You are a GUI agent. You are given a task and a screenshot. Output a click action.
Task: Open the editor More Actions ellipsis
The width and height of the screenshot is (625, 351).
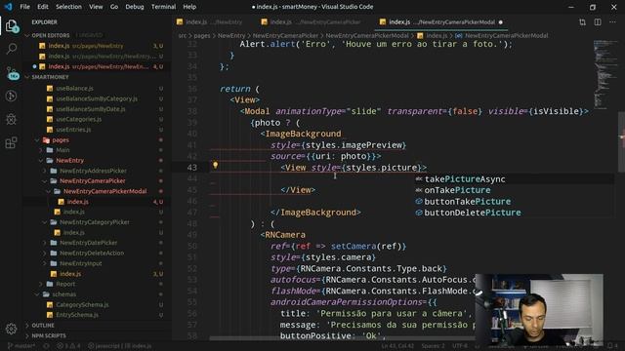click(x=612, y=22)
